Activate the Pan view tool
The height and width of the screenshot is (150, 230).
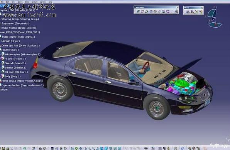81,148
